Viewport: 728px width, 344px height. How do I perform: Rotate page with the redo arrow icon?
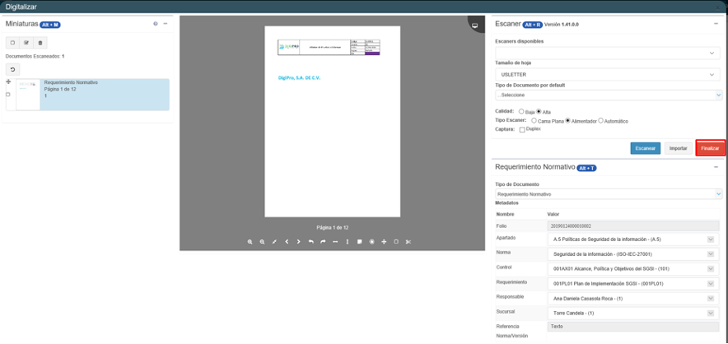(x=323, y=241)
